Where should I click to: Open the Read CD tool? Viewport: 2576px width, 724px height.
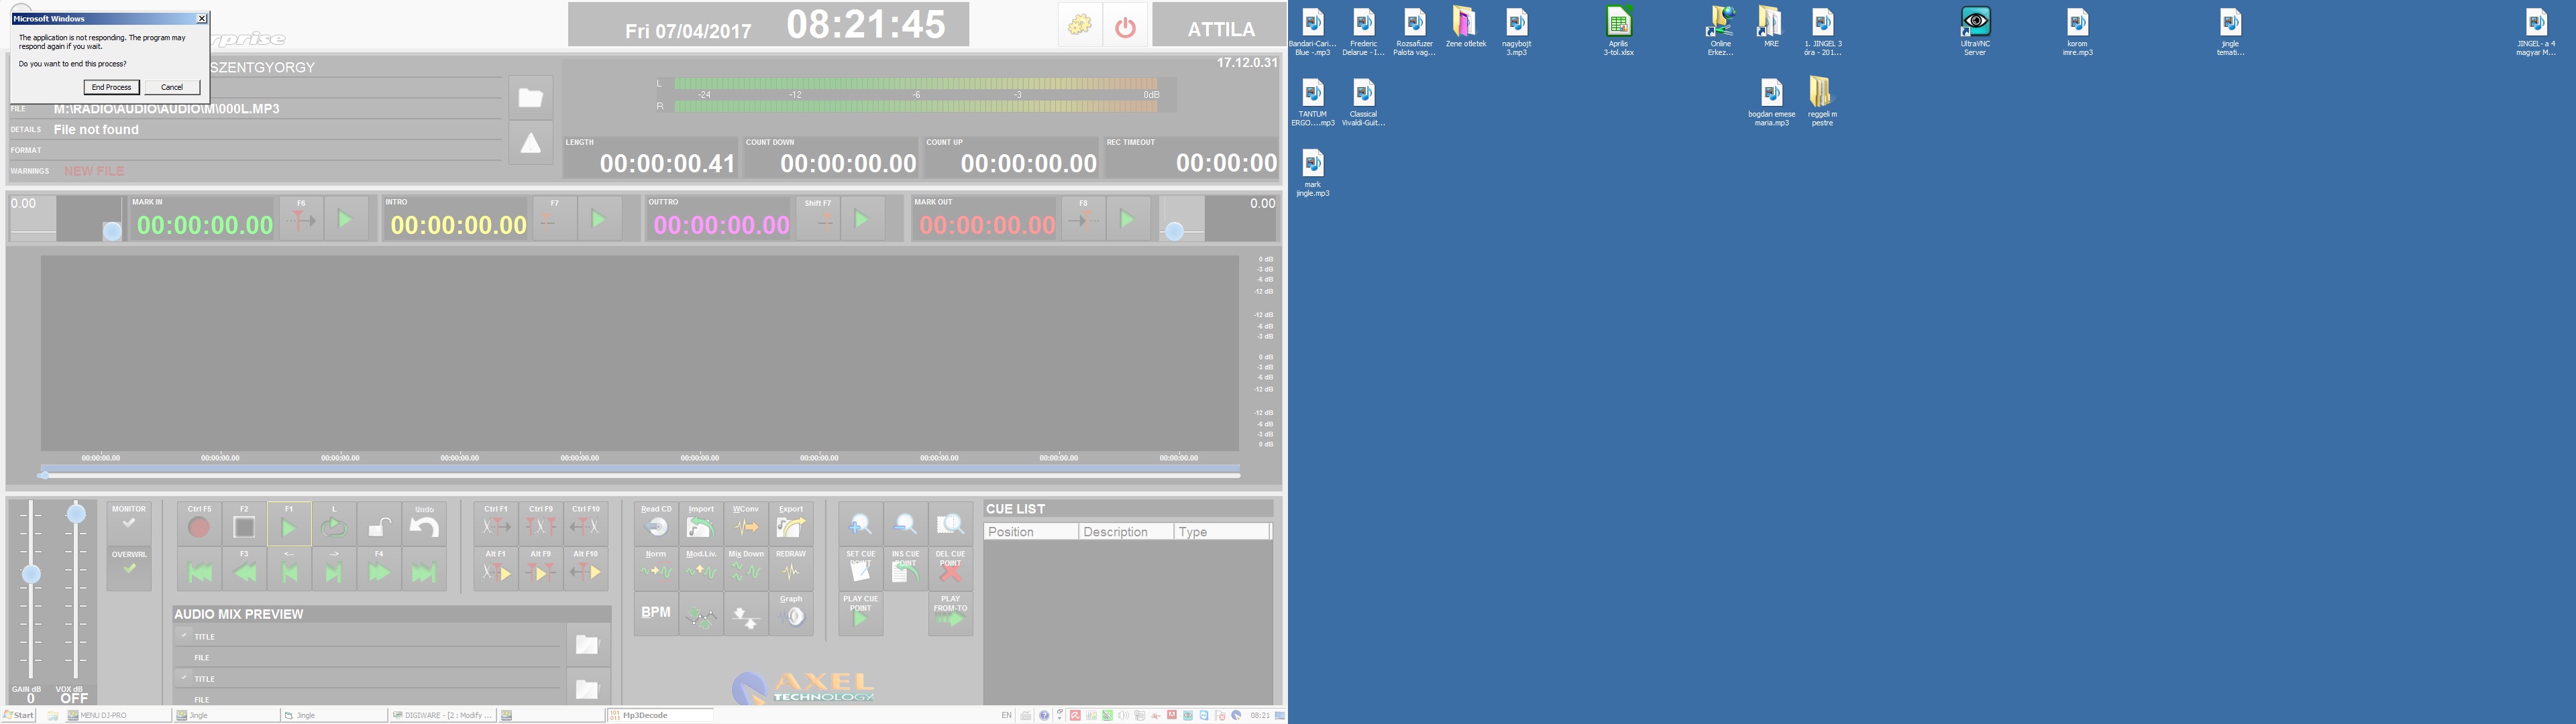(x=656, y=526)
